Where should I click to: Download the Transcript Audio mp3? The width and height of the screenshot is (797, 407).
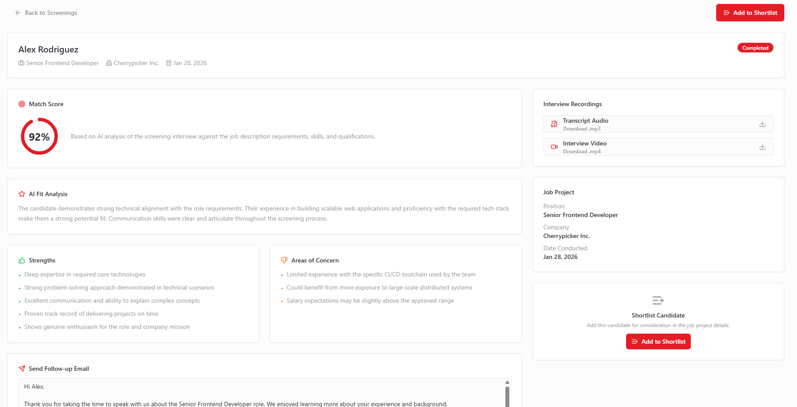point(762,124)
